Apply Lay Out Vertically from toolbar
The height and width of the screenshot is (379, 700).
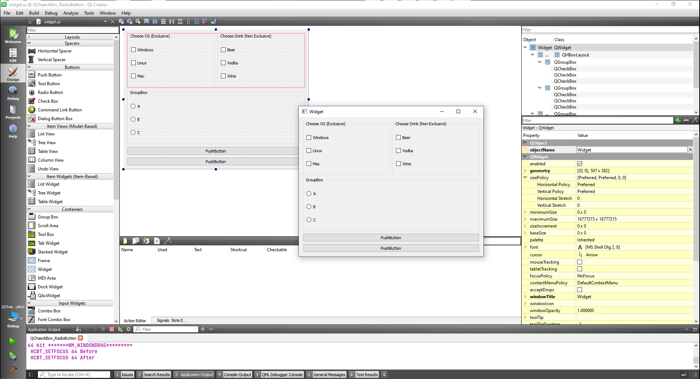point(163,21)
